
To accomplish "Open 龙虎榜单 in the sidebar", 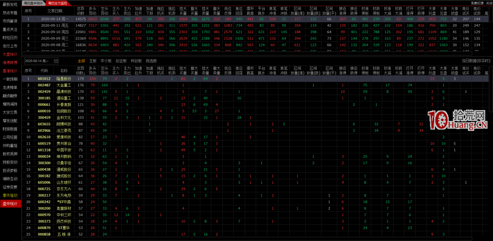I will coord(10,87).
